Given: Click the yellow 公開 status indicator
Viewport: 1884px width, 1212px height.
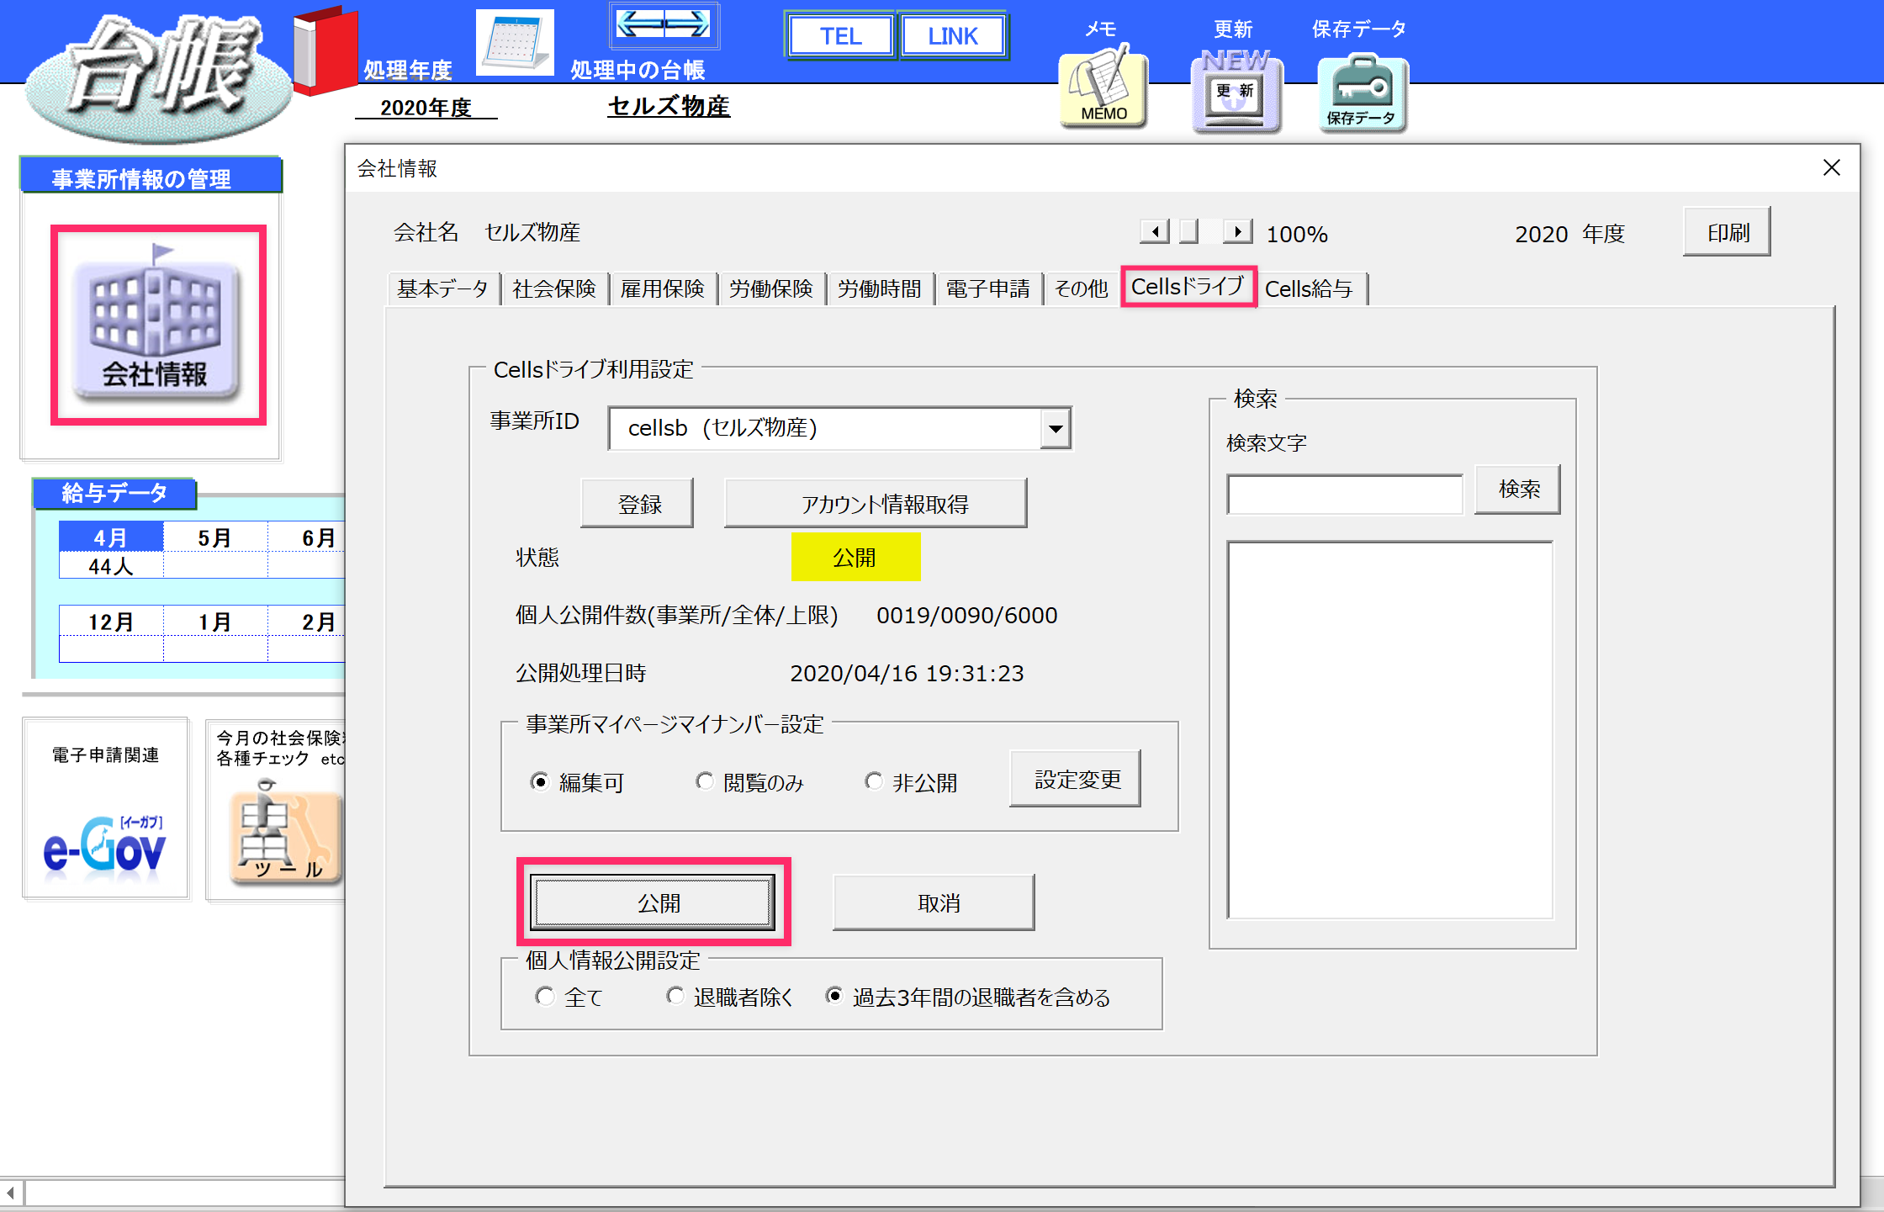Looking at the screenshot, I should [x=855, y=557].
